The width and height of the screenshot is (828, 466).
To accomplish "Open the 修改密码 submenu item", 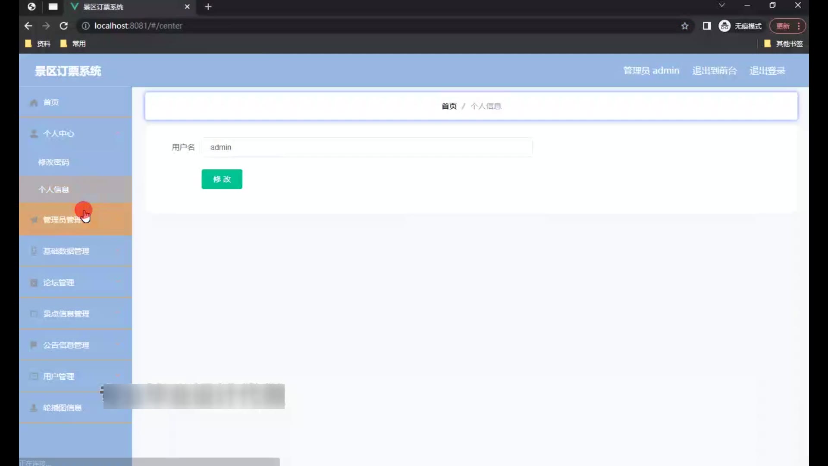I will click(x=53, y=162).
